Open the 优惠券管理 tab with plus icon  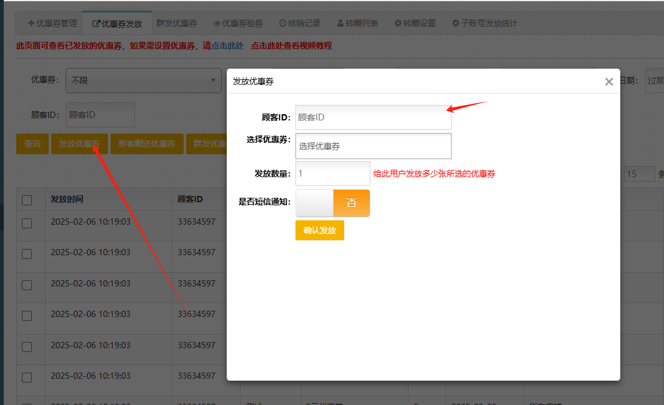pyautogui.click(x=52, y=24)
